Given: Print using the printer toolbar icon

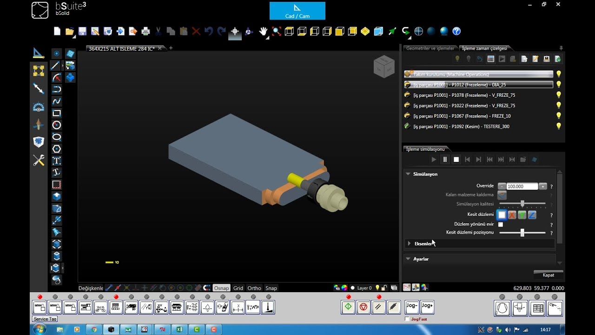Looking at the screenshot, I should point(145,31).
